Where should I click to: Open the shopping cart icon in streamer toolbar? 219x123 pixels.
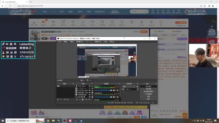pyautogui.click(x=83, y=22)
